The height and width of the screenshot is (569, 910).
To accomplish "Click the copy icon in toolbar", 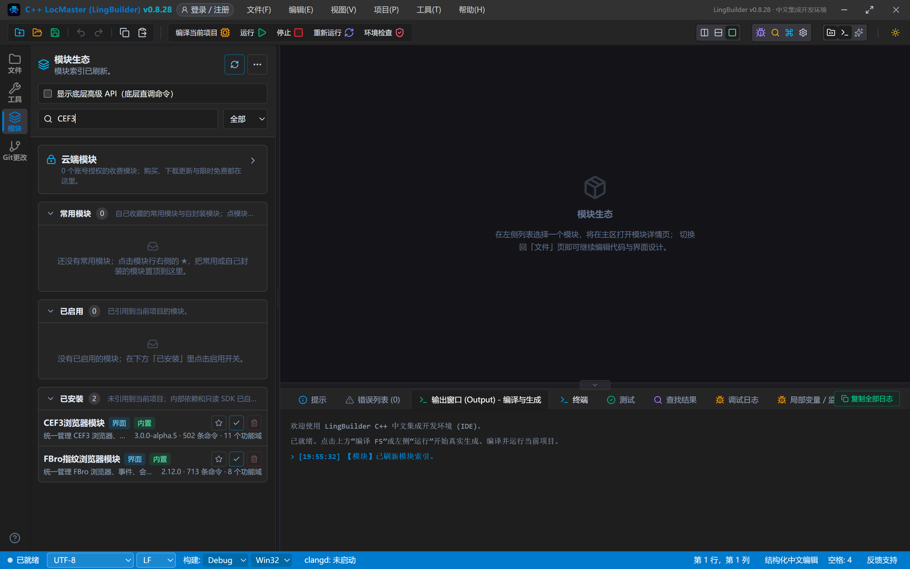I will point(125,33).
